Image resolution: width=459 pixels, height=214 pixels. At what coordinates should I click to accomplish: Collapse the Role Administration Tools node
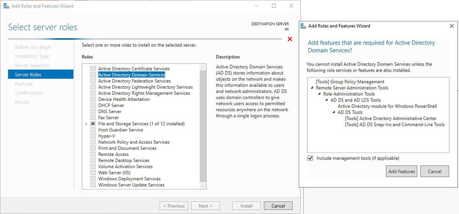click(319, 94)
